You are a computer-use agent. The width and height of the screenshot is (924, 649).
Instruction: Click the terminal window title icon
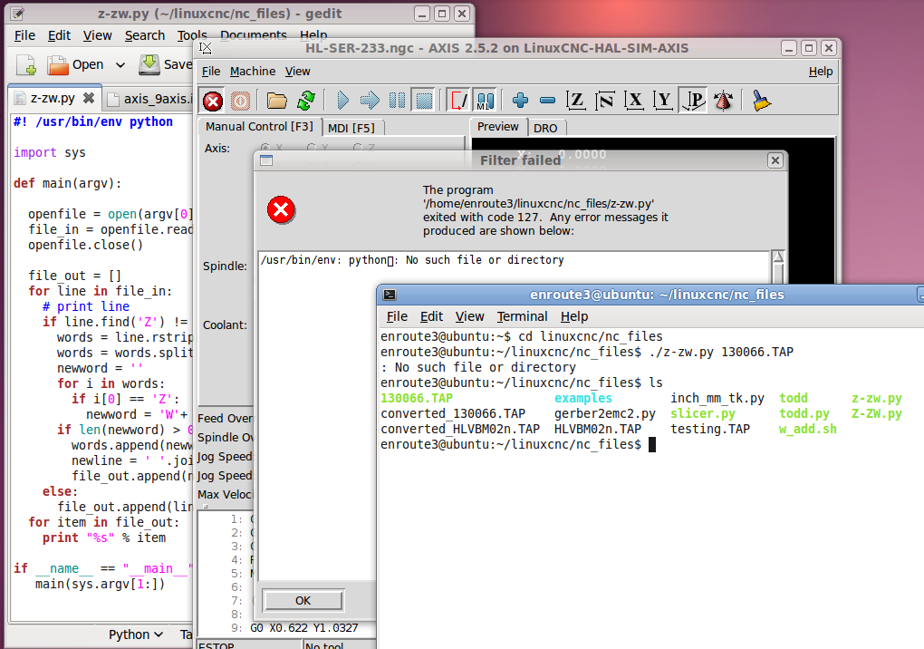click(x=390, y=295)
